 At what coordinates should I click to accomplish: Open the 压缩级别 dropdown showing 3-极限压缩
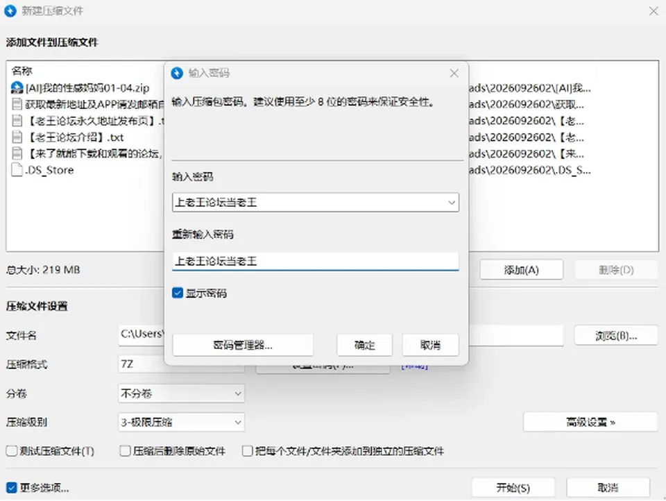181,422
